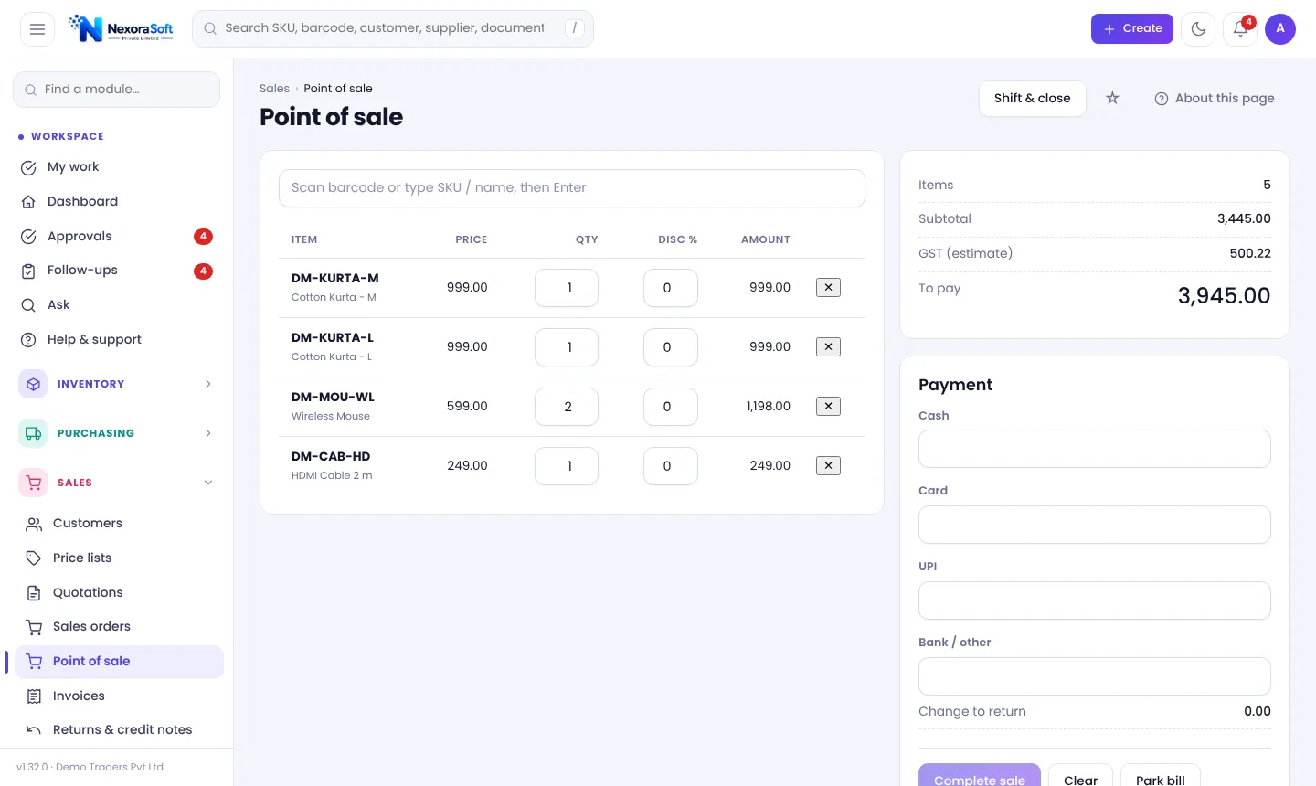Image resolution: width=1316 pixels, height=786 pixels.
Task: Open Returns & credit notes
Action: (119, 730)
